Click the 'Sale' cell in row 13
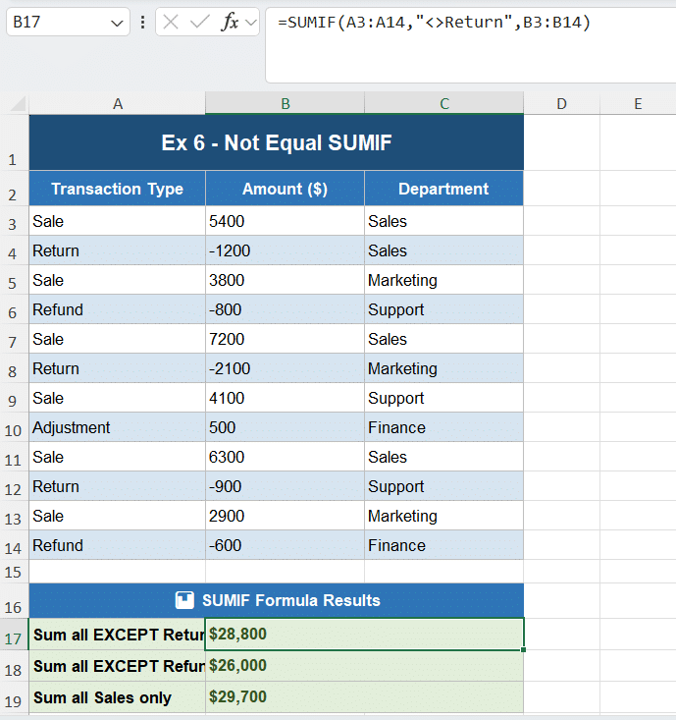The width and height of the screenshot is (676, 720). tap(118, 516)
